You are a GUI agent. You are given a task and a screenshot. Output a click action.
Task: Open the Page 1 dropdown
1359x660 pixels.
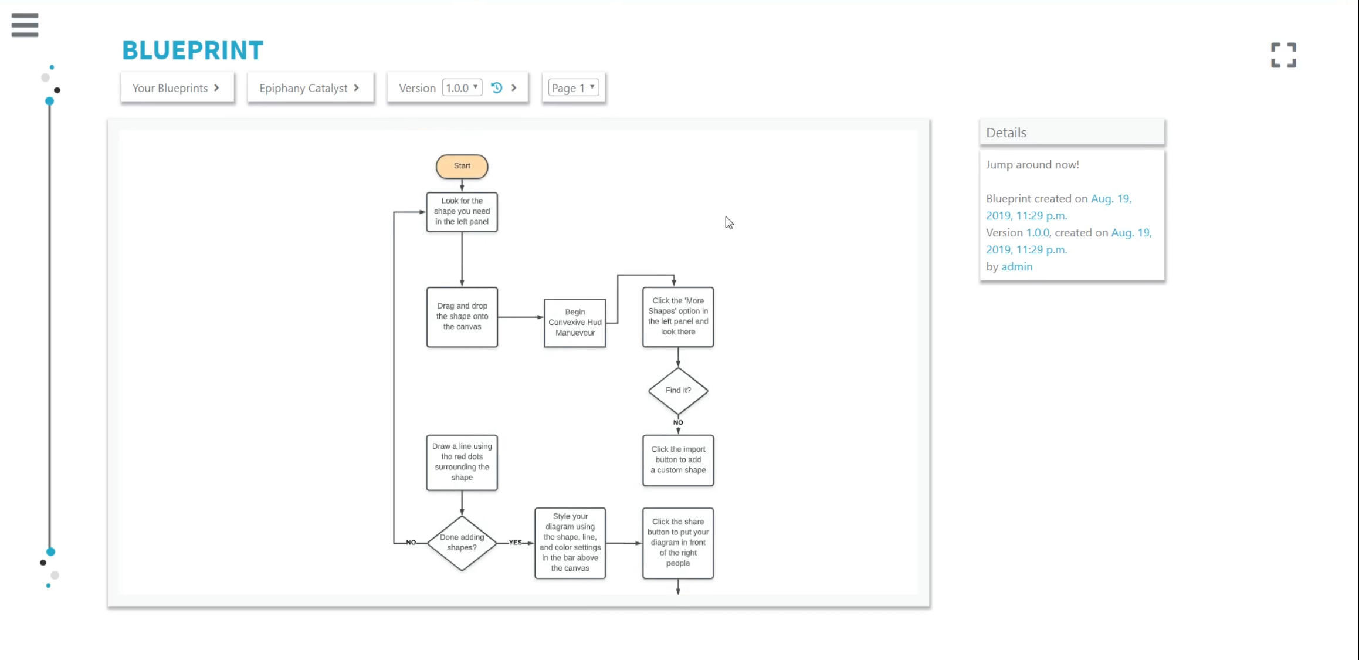[x=574, y=87]
